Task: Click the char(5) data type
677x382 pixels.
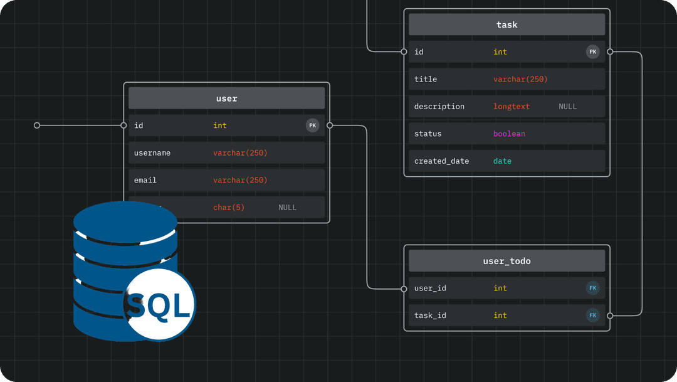Action: [x=229, y=208]
